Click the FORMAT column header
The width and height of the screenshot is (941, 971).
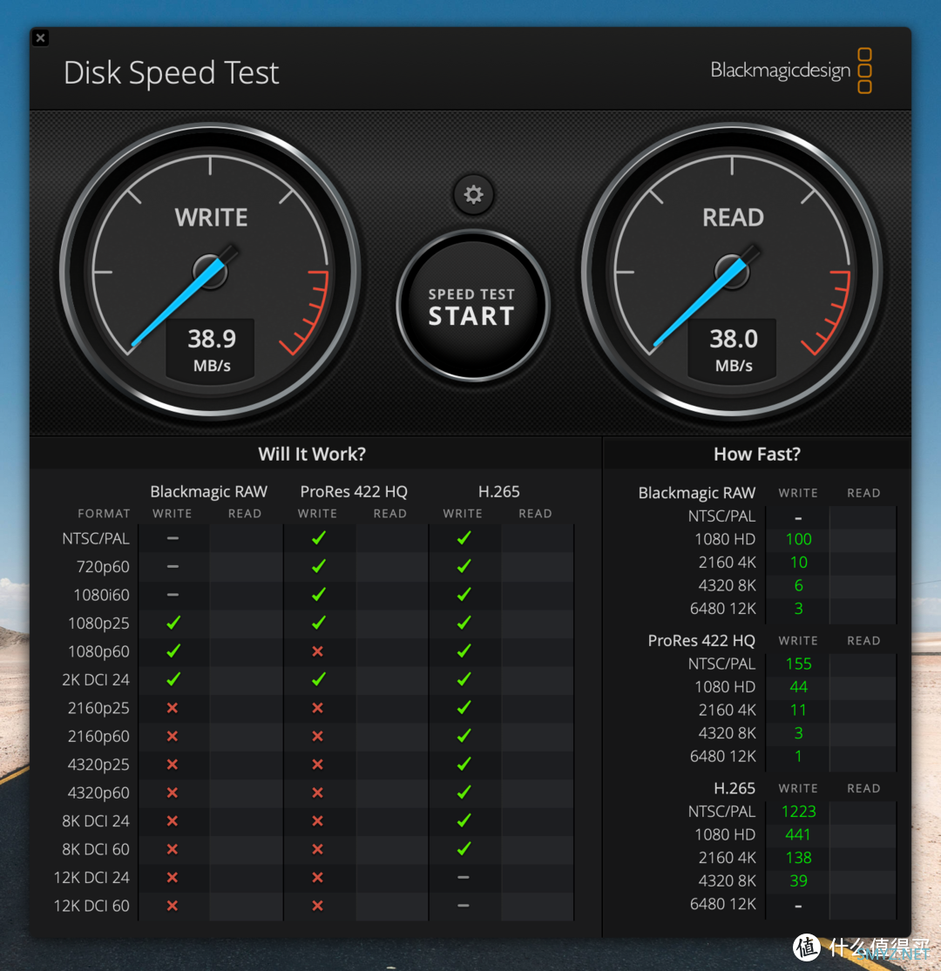104,513
